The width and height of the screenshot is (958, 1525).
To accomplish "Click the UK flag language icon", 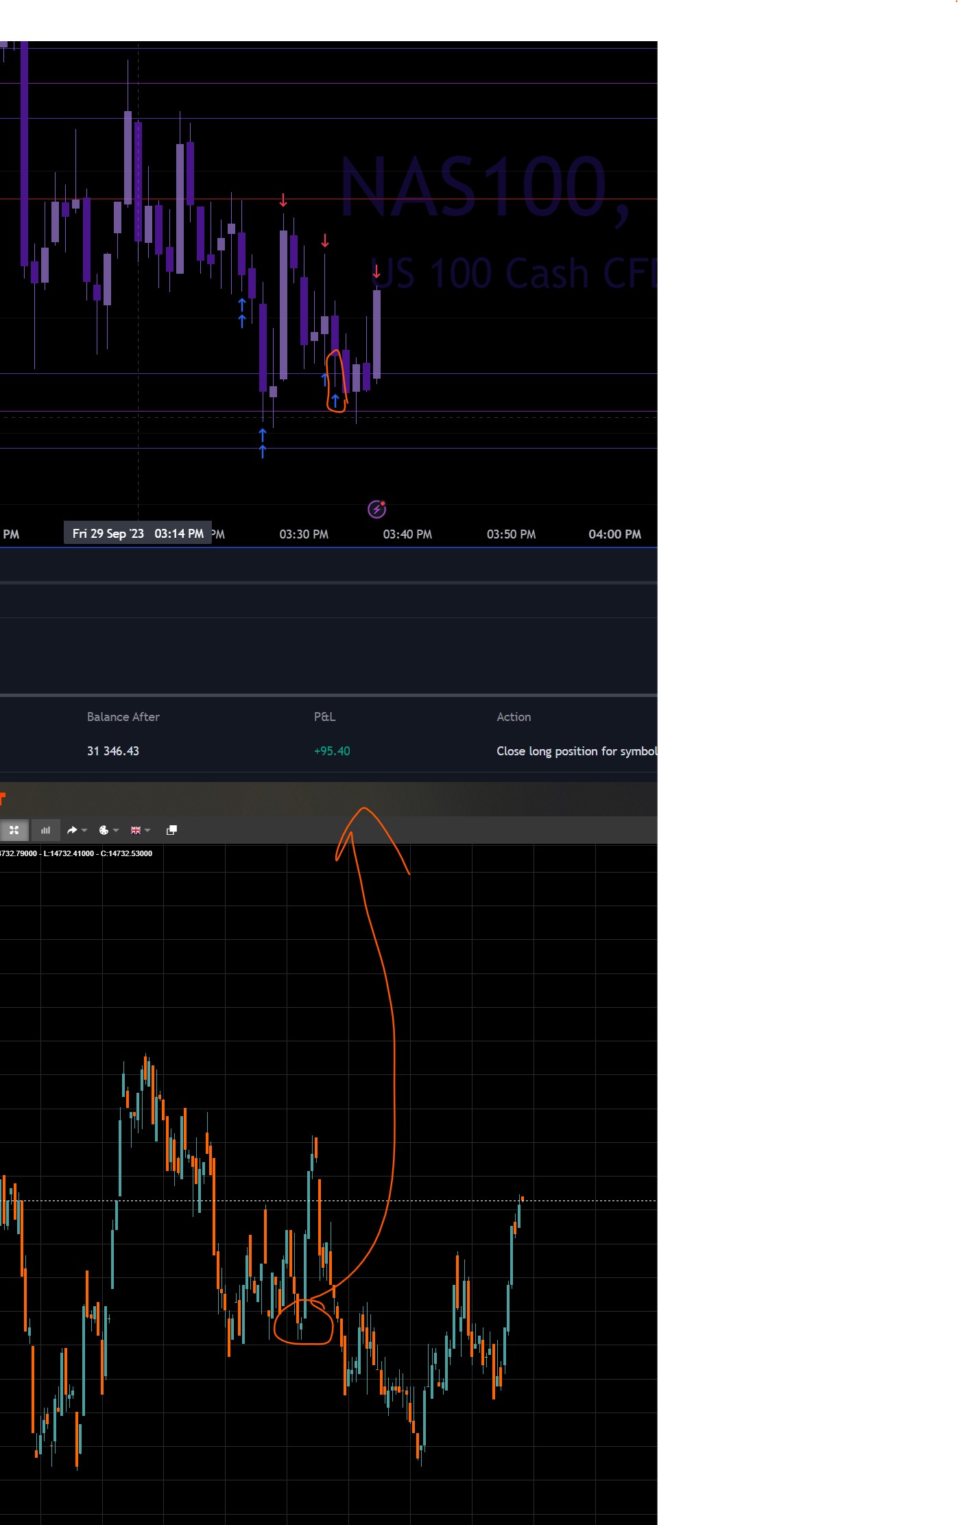I will pos(136,830).
